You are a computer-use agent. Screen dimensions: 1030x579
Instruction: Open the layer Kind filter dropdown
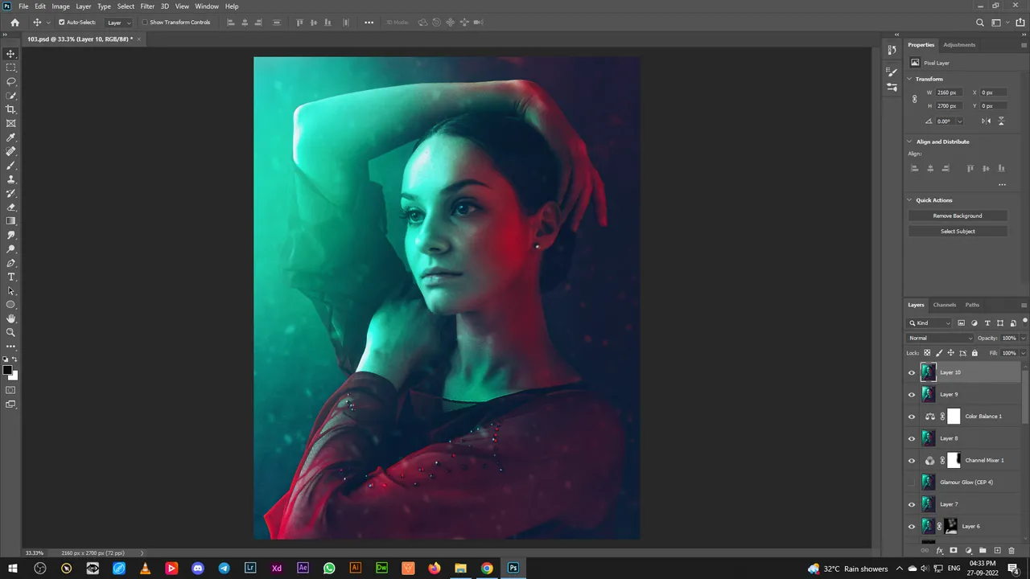coord(930,323)
